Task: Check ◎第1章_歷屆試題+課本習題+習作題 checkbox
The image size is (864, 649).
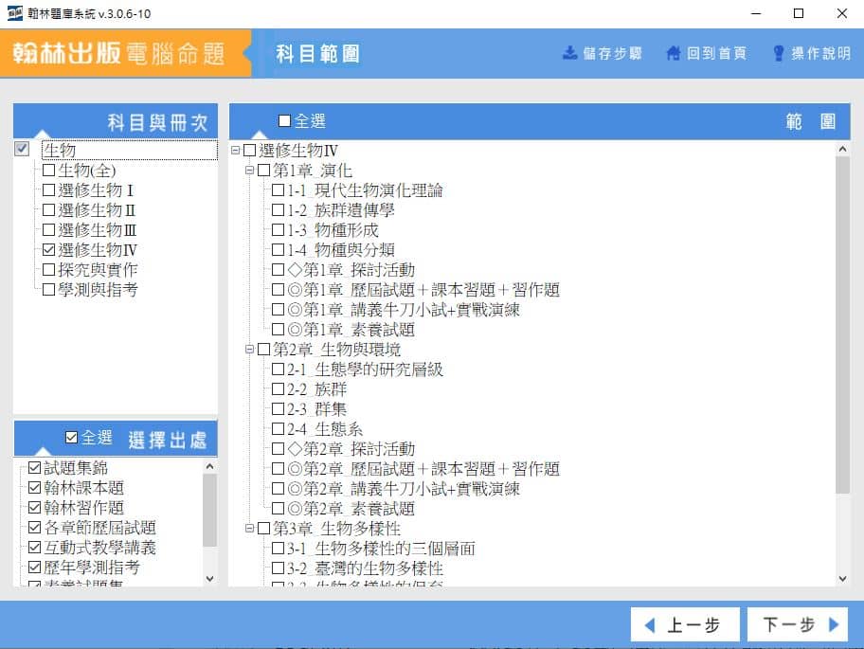Action: click(279, 290)
